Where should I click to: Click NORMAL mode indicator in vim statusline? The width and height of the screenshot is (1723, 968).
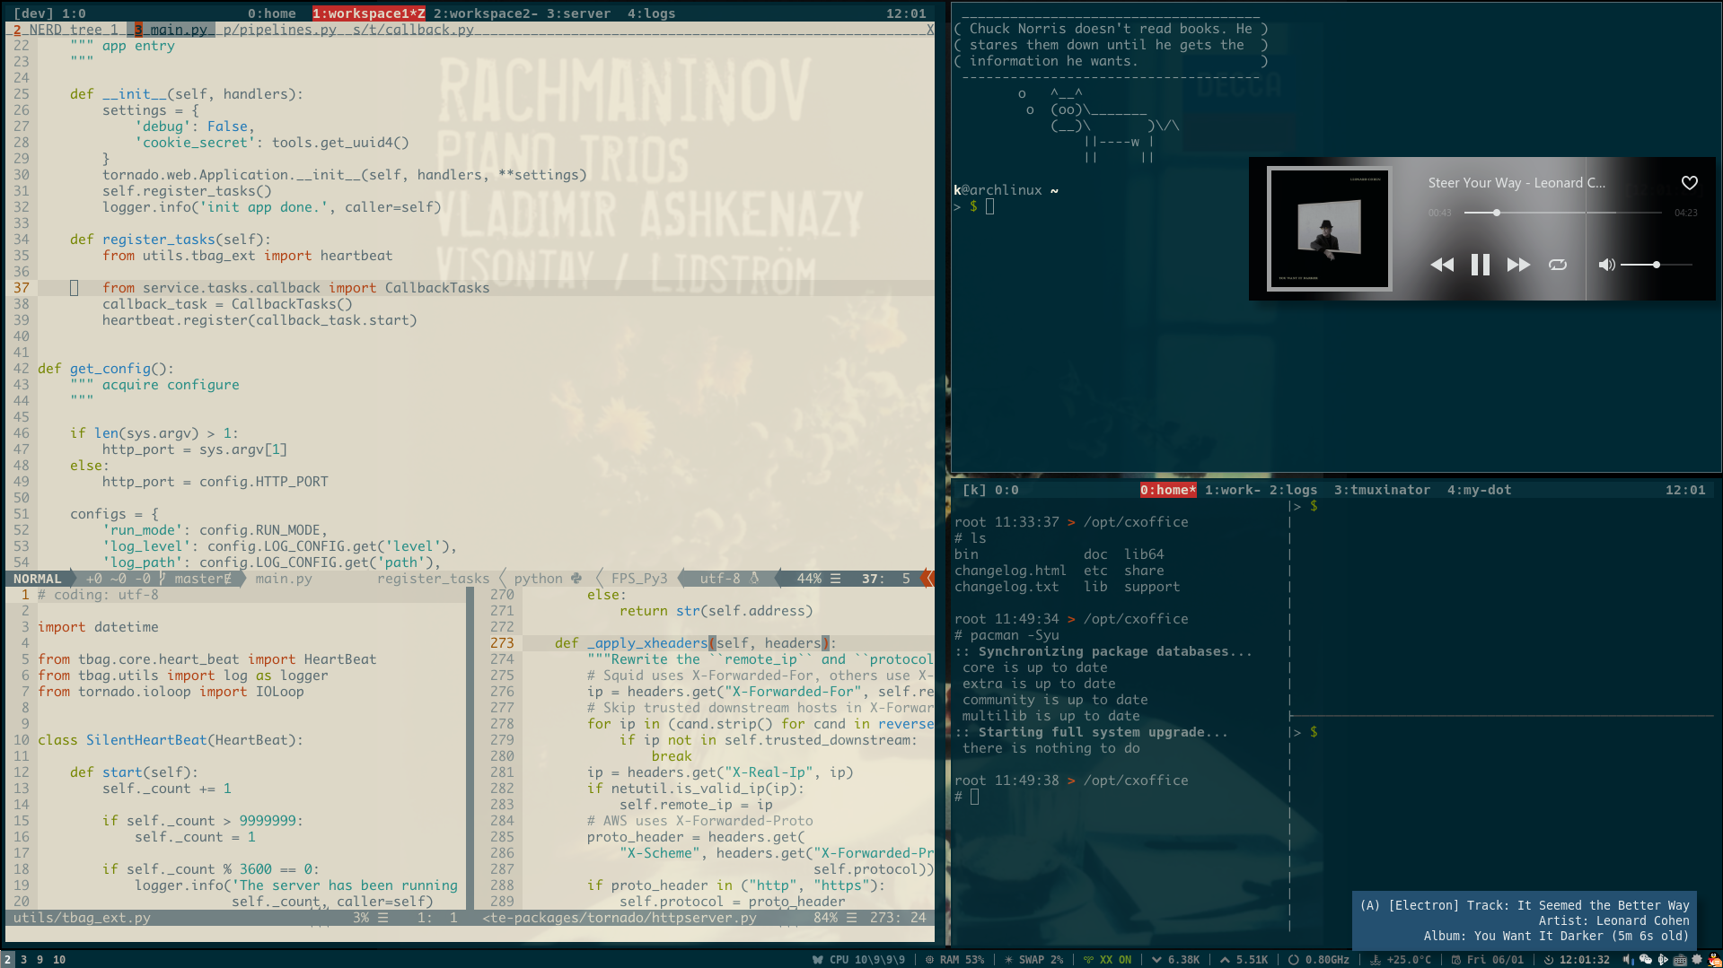click(x=37, y=579)
